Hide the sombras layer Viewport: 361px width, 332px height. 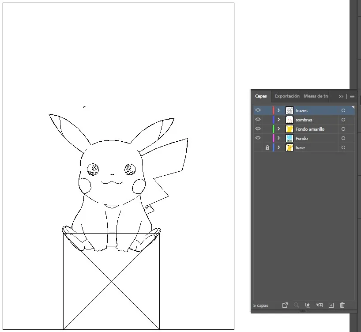pos(258,119)
